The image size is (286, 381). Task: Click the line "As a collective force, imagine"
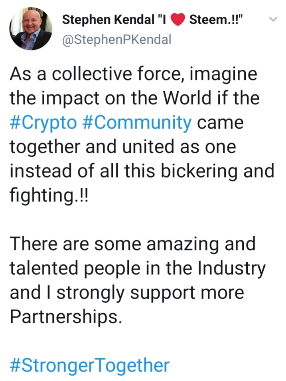pos(133,74)
